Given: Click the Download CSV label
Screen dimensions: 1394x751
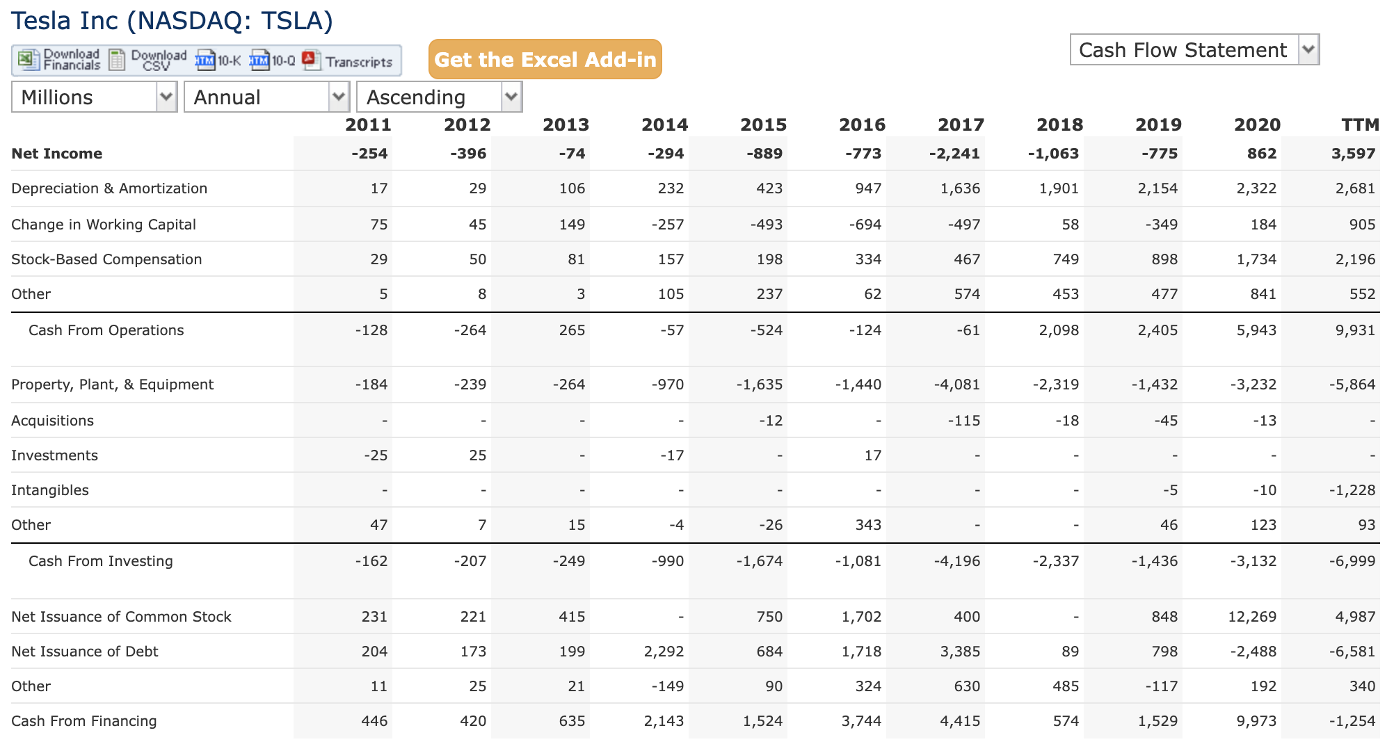Looking at the screenshot, I should [159, 60].
